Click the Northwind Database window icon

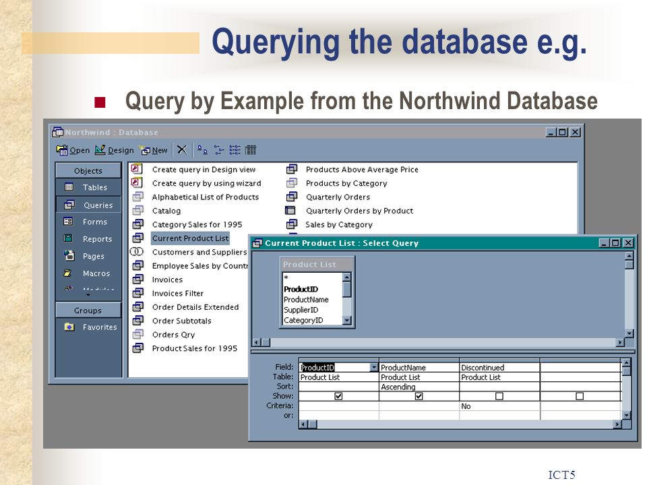[58, 132]
